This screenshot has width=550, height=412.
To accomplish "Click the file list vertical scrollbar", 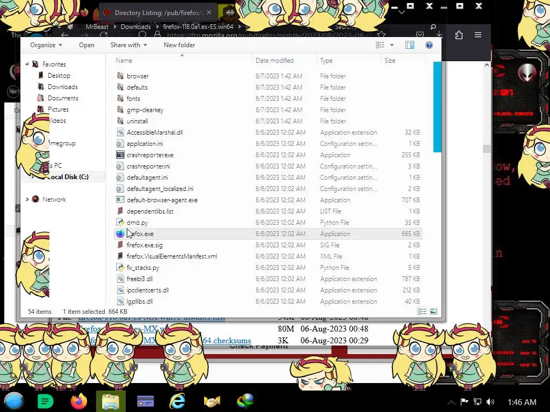I will coord(437,107).
